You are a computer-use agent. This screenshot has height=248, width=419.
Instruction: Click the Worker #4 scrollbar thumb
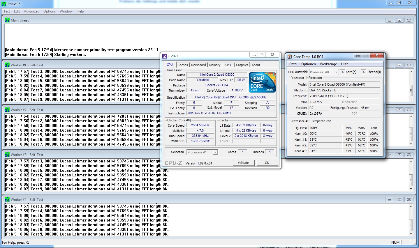click(411, 225)
